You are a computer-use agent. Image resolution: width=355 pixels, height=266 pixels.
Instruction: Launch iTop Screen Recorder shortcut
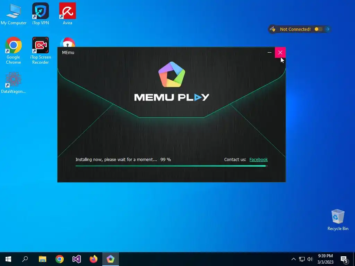point(41,51)
